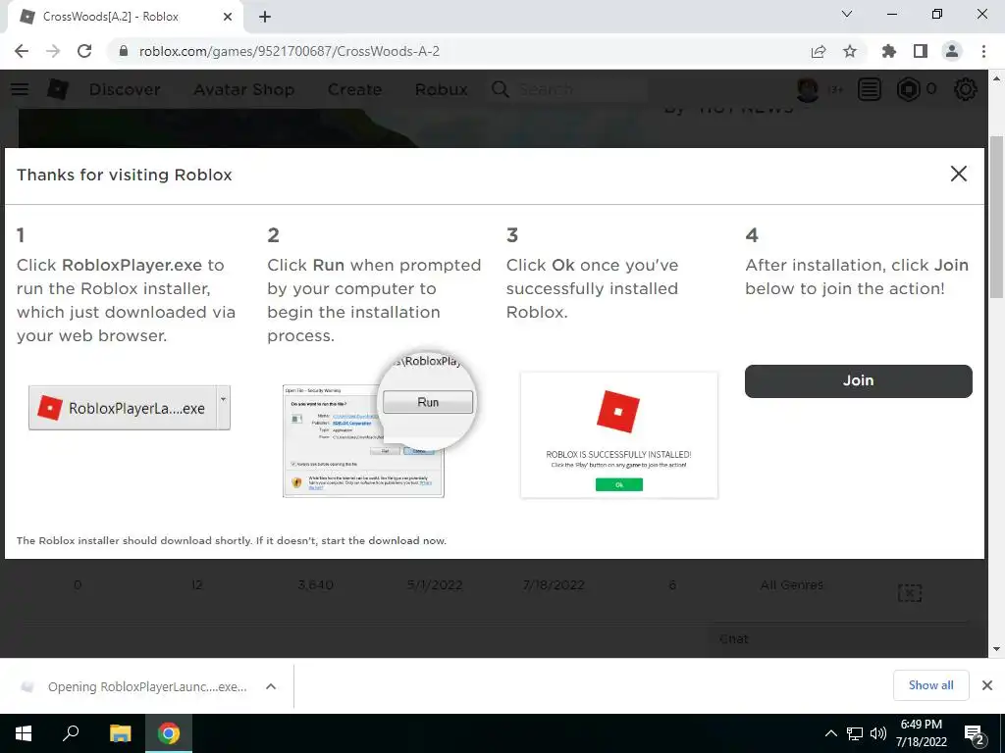
Task: Open the Create menu item
Action: [x=354, y=89]
